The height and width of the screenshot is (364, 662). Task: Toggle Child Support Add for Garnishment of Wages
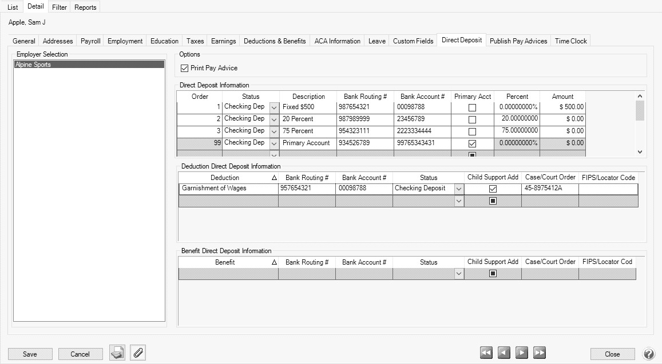click(492, 189)
